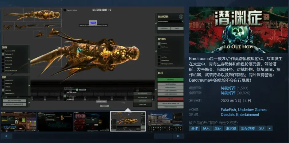Select the 合作 tag

point(195,129)
